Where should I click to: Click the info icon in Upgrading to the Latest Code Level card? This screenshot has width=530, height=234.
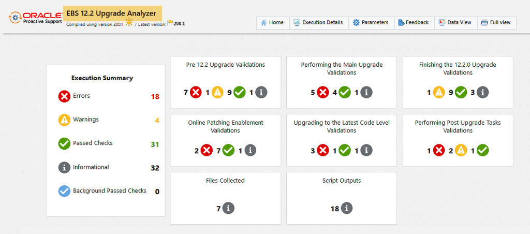366,151
